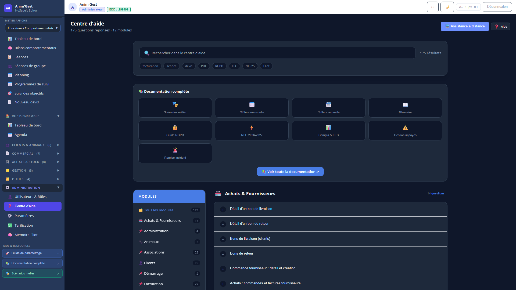Image resolution: width=516 pixels, height=290 pixels.
Task: Open the Reprise incident siren card
Action: point(175,153)
